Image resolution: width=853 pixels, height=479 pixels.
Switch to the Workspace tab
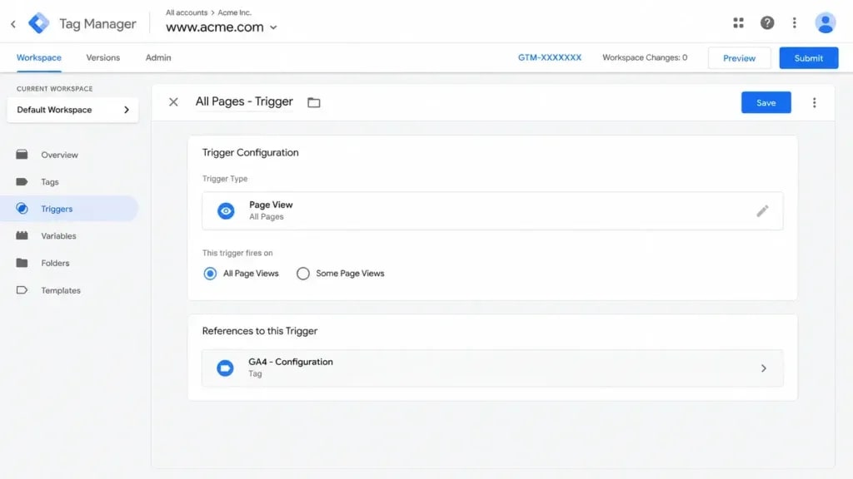pyautogui.click(x=38, y=57)
